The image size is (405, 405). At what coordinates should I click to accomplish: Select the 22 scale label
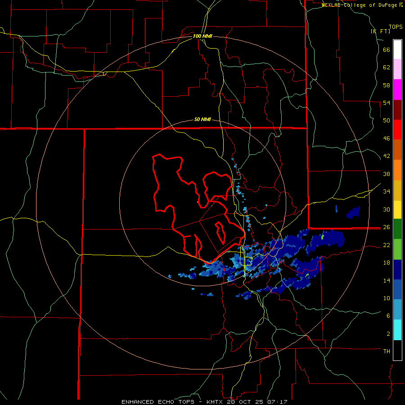pyautogui.click(x=387, y=245)
